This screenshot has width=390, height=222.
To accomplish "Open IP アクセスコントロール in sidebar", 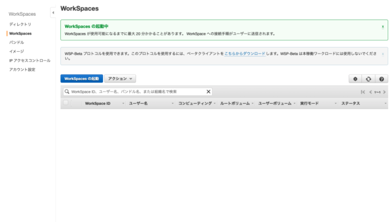I will pos(30,60).
